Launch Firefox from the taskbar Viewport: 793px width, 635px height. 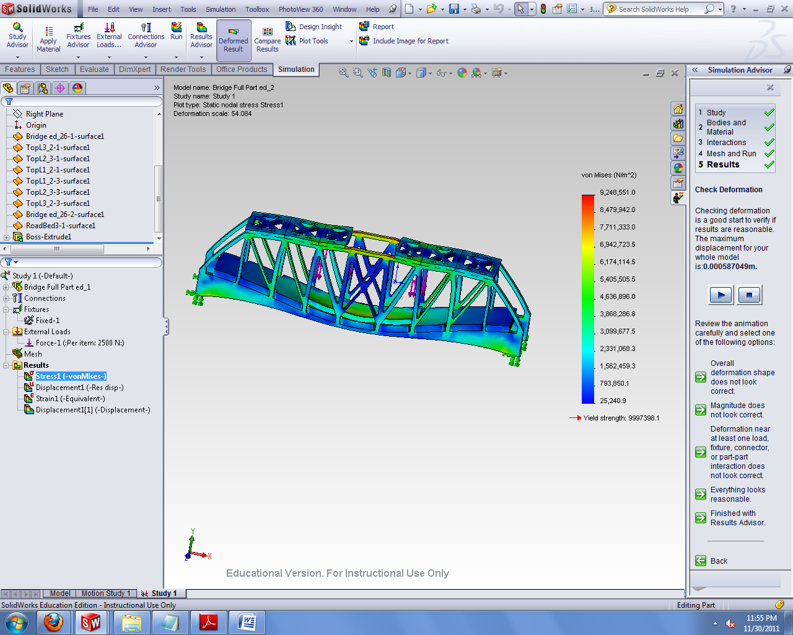53,622
